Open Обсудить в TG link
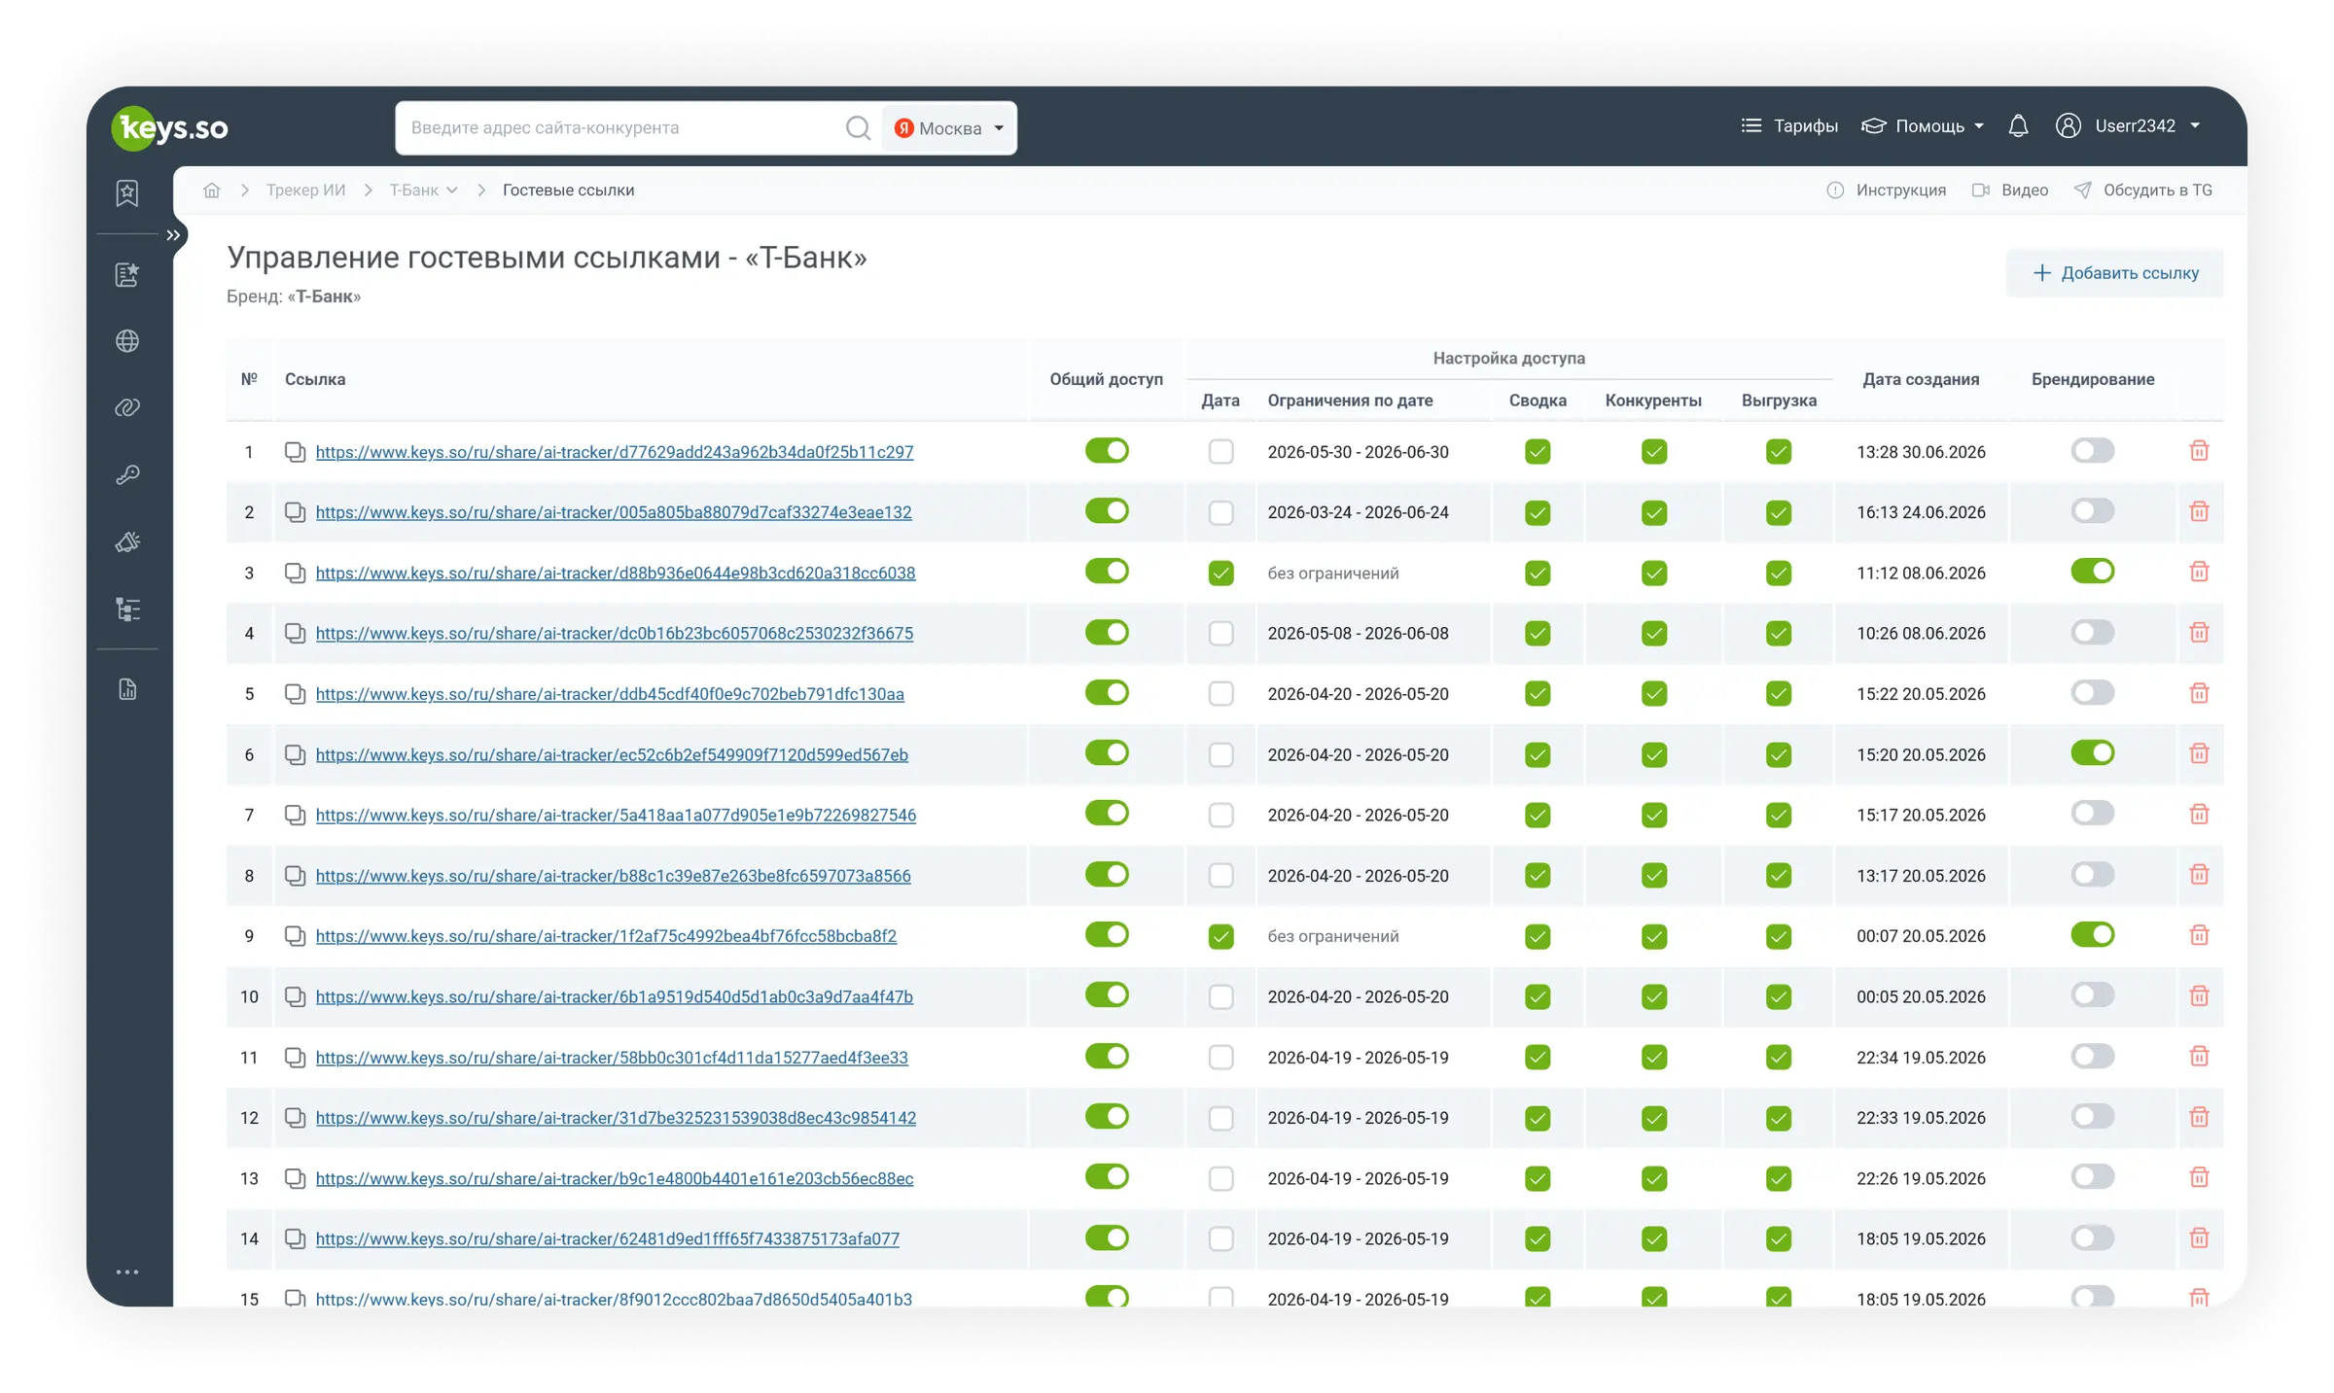This screenshot has height=1393, width=2334. coord(2143,190)
